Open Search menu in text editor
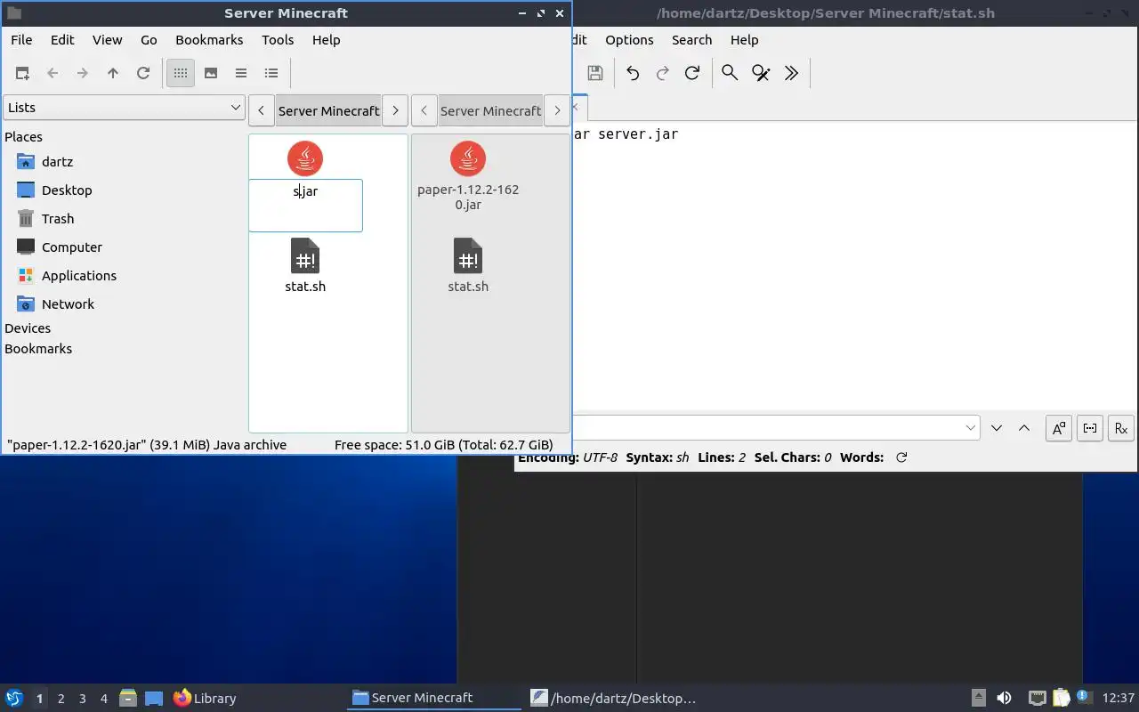The width and height of the screenshot is (1139, 712). pyautogui.click(x=691, y=40)
